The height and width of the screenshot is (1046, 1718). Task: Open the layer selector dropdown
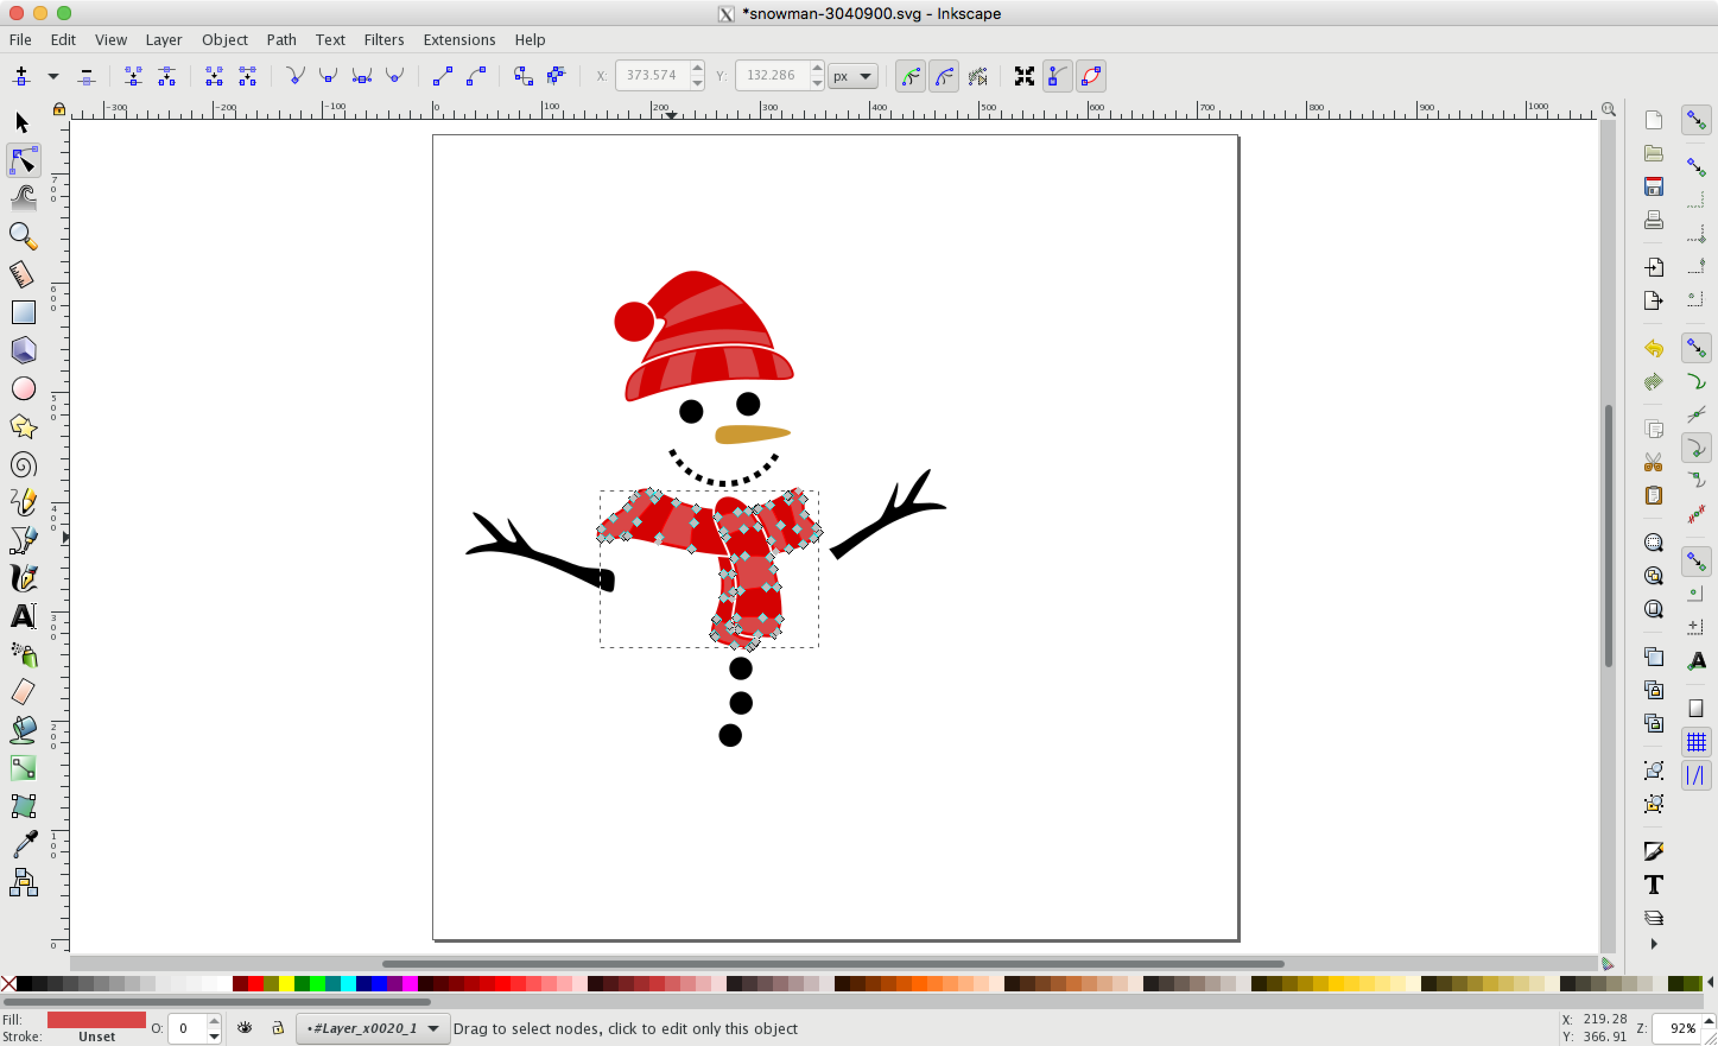tap(372, 1029)
